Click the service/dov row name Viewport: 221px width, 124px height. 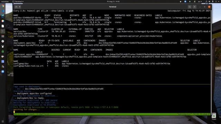click(x=20, y=31)
